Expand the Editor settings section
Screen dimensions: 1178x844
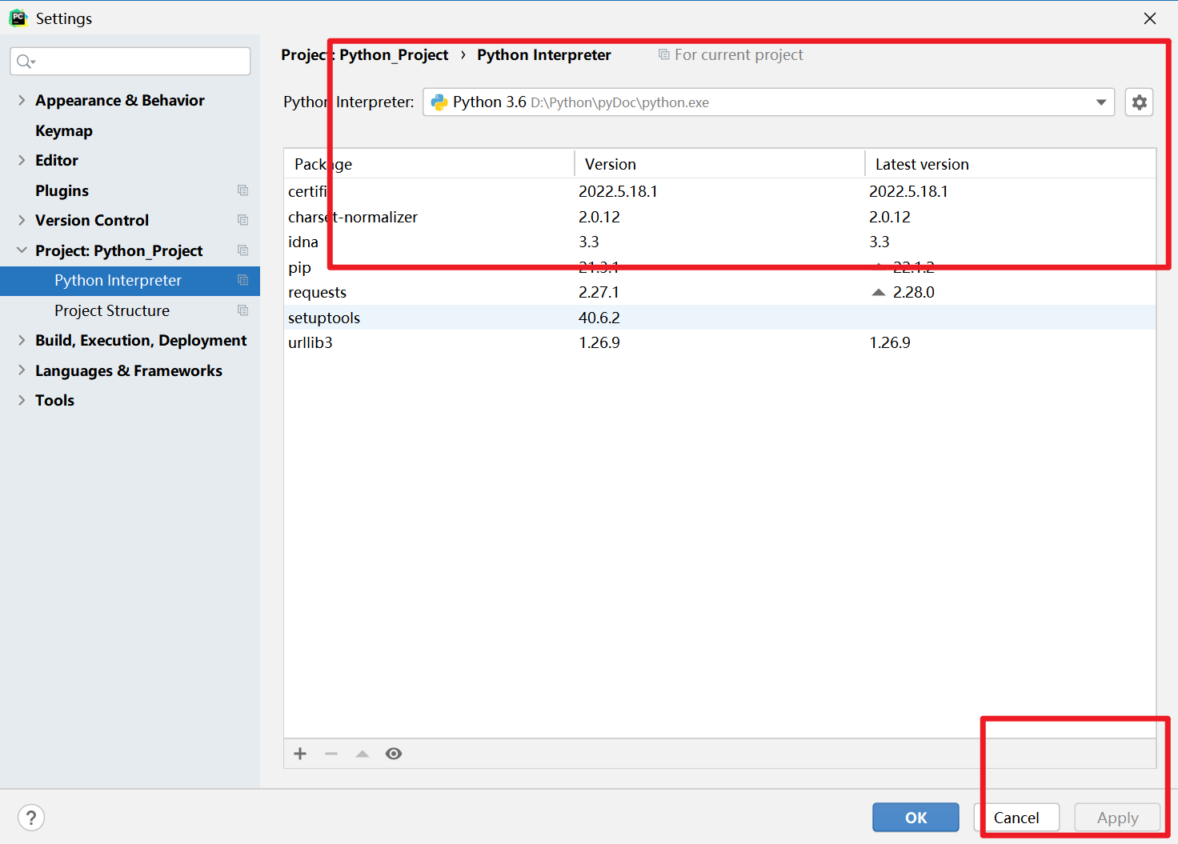coord(22,160)
